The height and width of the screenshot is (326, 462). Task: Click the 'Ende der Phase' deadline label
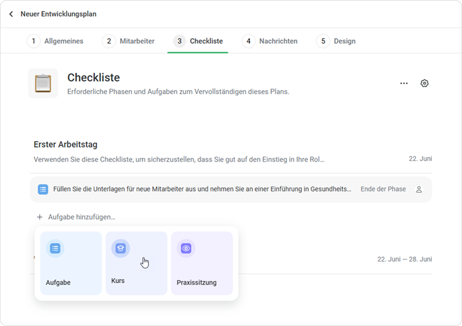[383, 189]
